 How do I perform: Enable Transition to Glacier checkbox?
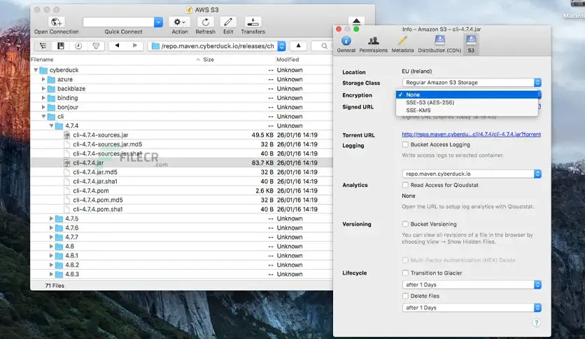point(405,273)
